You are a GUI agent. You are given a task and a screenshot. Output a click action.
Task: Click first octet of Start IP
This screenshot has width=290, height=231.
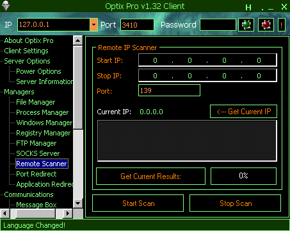(155, 60)
